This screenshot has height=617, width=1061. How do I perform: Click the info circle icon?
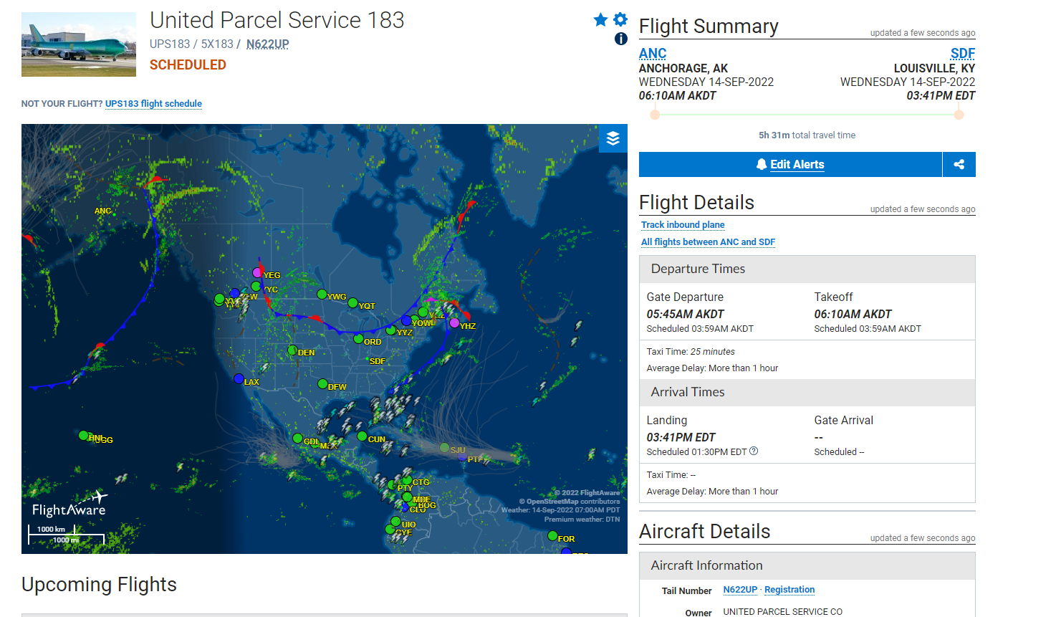click(621, 39)
